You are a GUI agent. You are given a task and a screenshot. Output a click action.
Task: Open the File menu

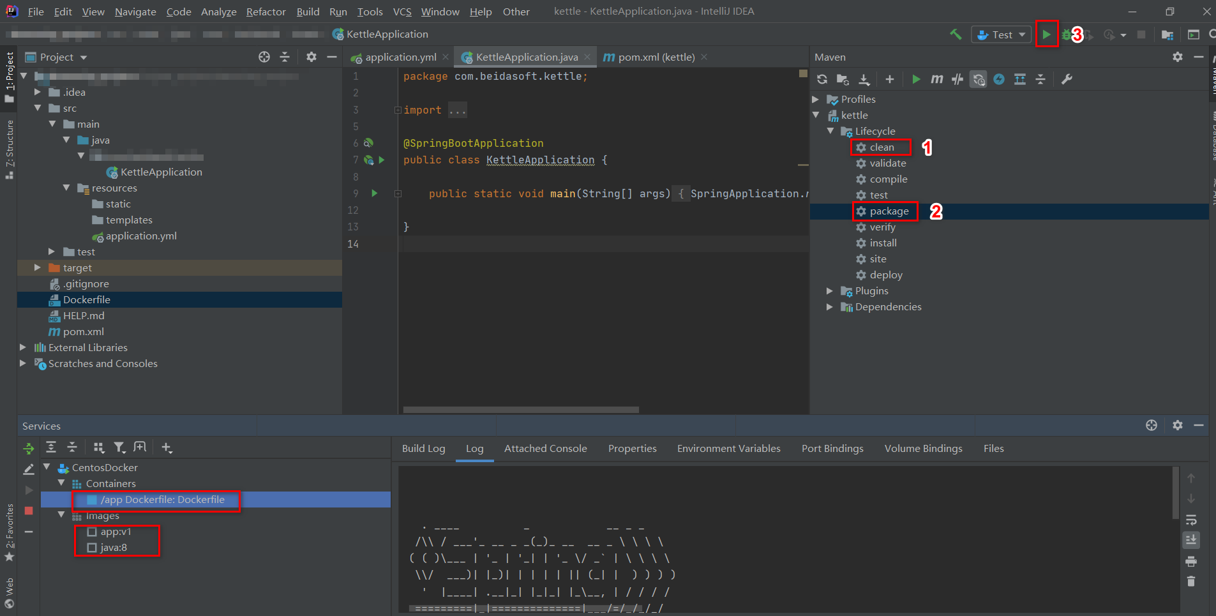[x=36, y=11]
